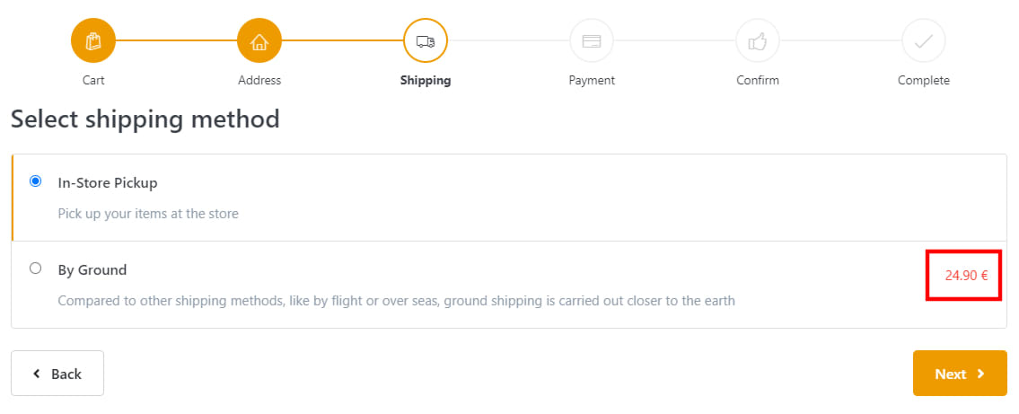This screenshot has width=1019, height=414.
Task: Click the Address house step icon
Action: pyautogui.click(x=259, y=40)
